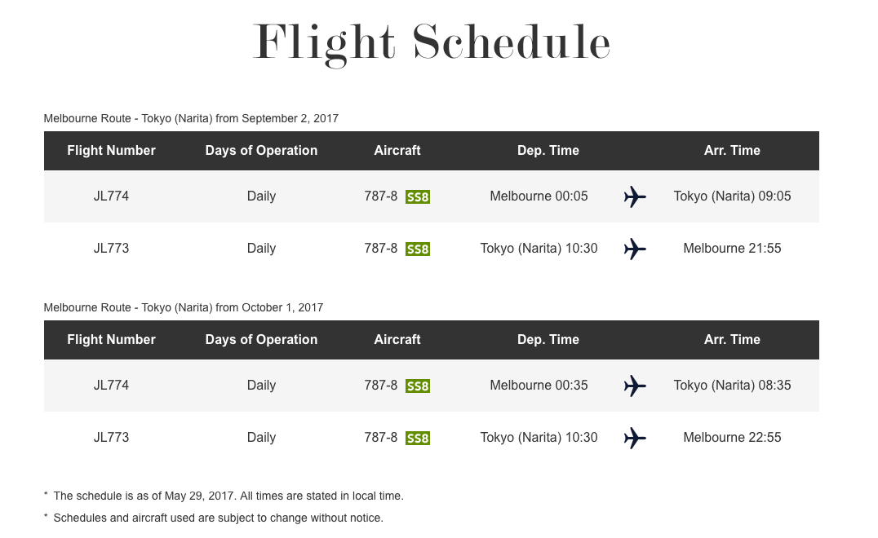
Task: Click Arr. Time header in first table
Action: click(732, 151)
